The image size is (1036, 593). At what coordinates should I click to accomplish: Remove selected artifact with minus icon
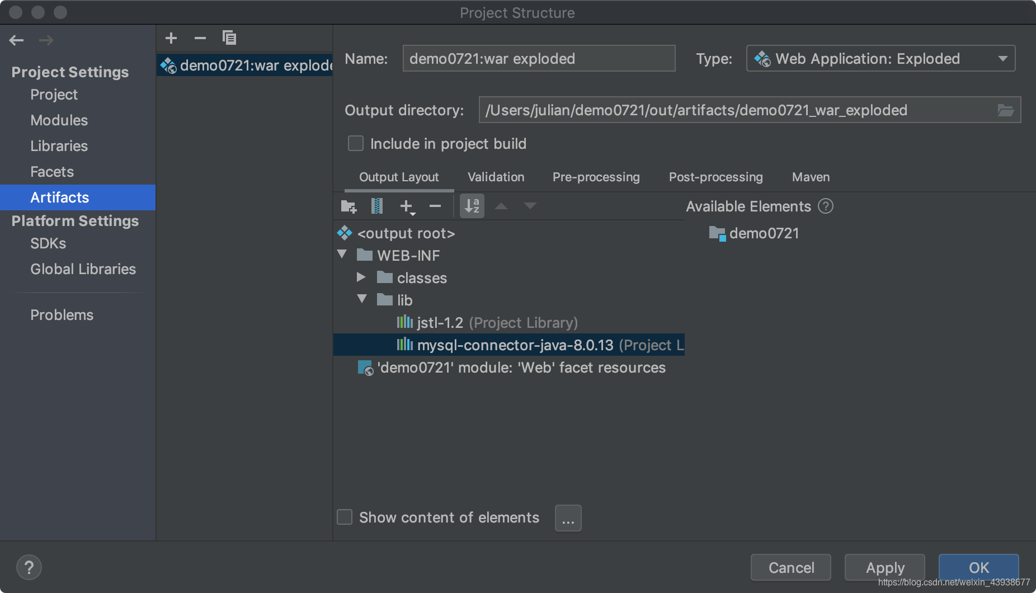click(x=200, y=38)
